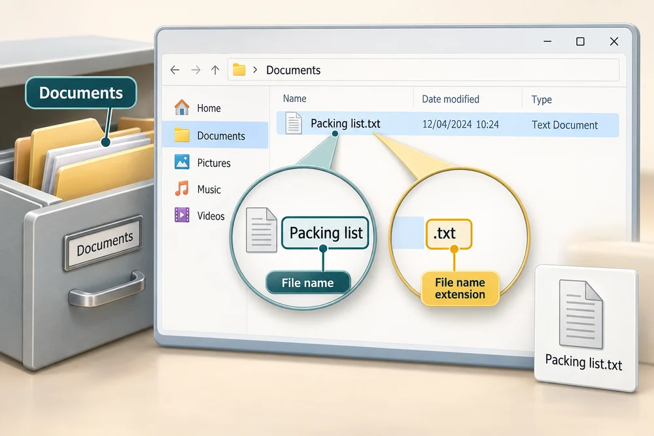Image resolution: width=654 pixels, height=436 pixels.
Task: Select the Packing list.txt file row
Action: click(x=447, y=124)
